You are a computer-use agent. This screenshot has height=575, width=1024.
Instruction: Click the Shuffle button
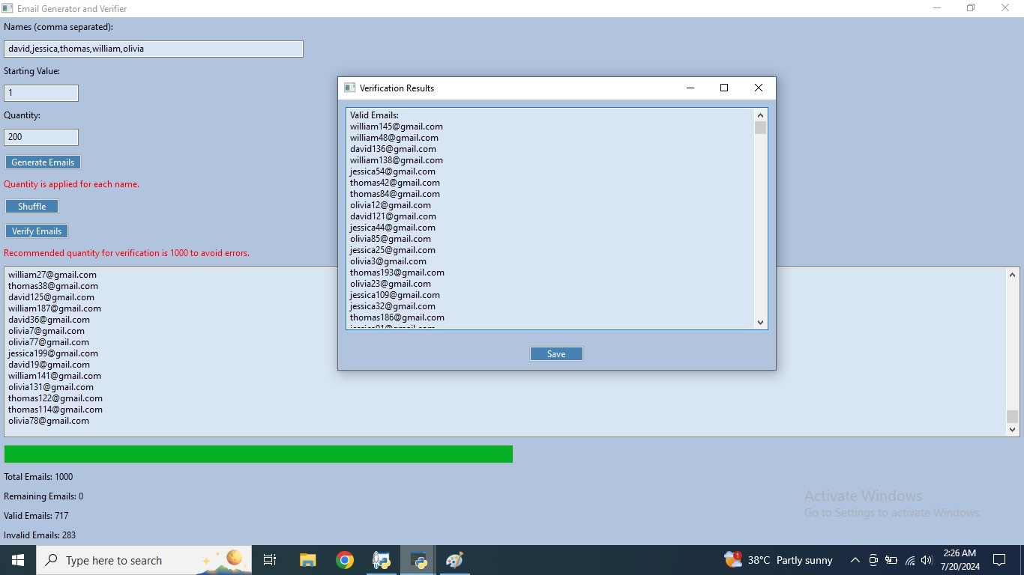pyautogui.click(x=31, y=206)
